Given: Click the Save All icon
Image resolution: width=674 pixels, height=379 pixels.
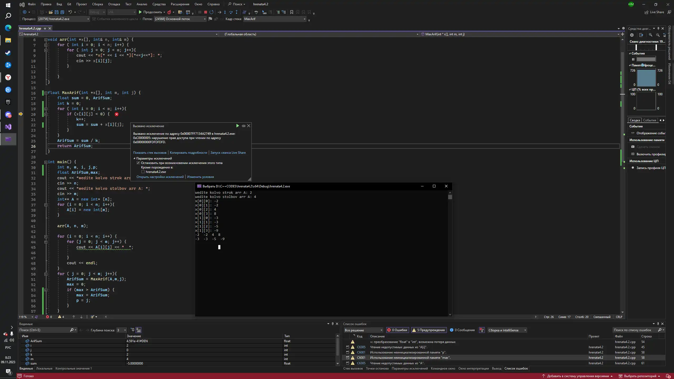Looking at the screenshot, I should 62,12.
